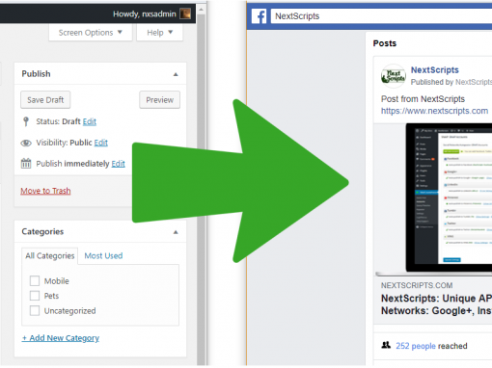Switch to the Most Used tab
The height and width of the screenshot is (368, 492).
[x=103, y=256]
